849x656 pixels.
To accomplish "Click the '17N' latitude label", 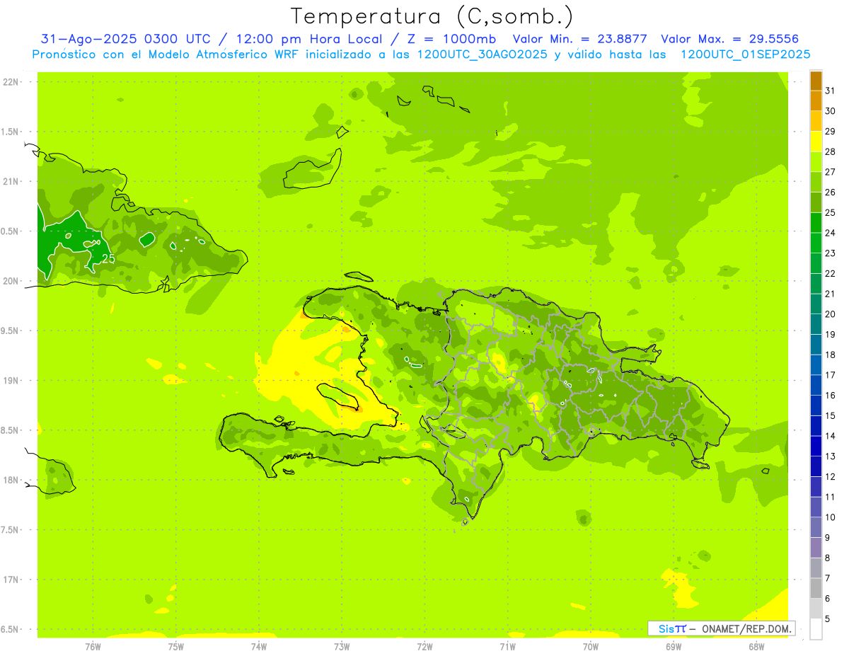I will coord(11,580).
